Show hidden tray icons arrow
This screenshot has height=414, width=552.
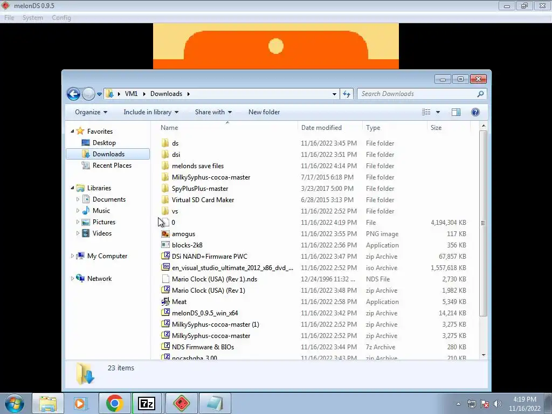[x=458, y=404]
